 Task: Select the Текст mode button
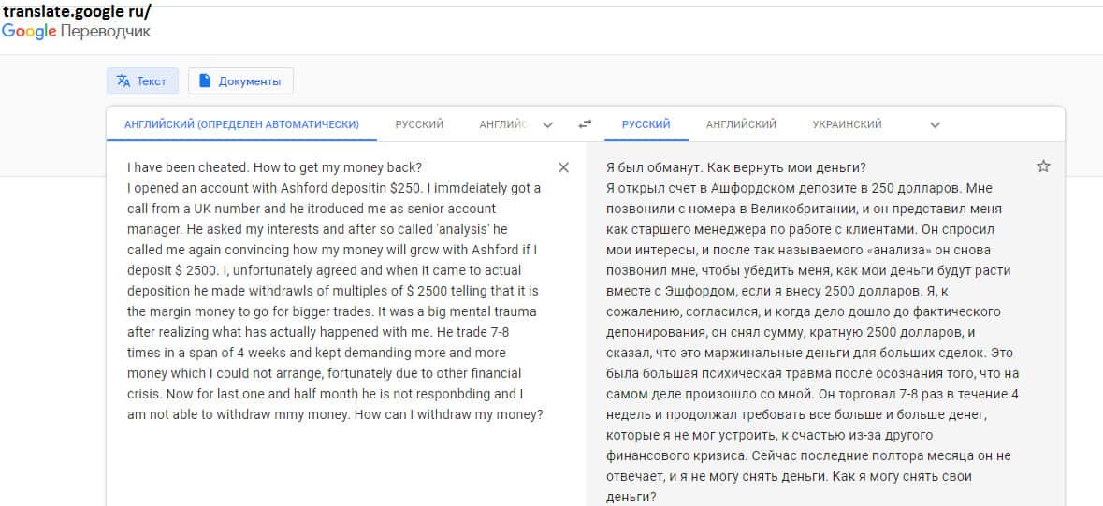[x=143, y=81]
